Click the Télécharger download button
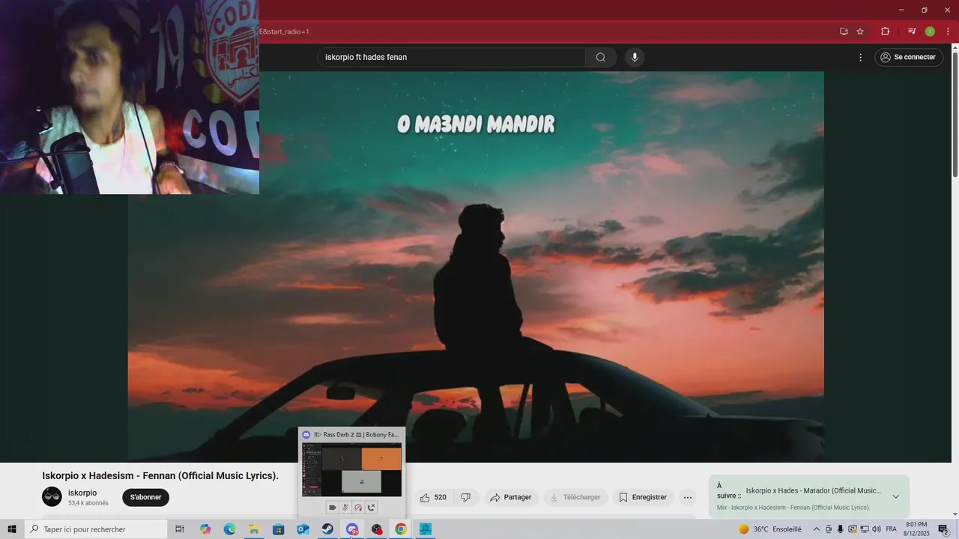 click(576, 497)
